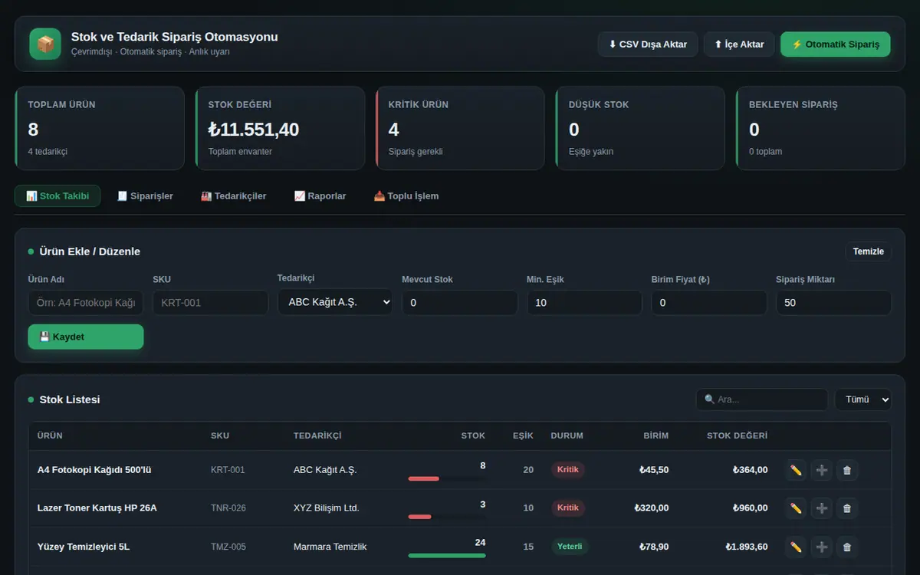Click SKU code TNR-026
The height and width of the screenshot is (575, 920).
click(x=228, y=508)
